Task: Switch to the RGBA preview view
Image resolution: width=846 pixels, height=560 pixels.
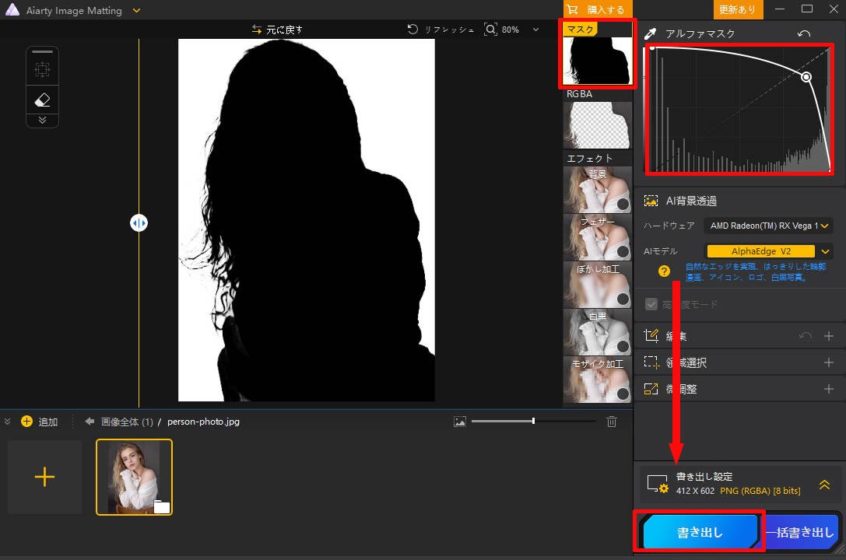Action: [597, 124]
